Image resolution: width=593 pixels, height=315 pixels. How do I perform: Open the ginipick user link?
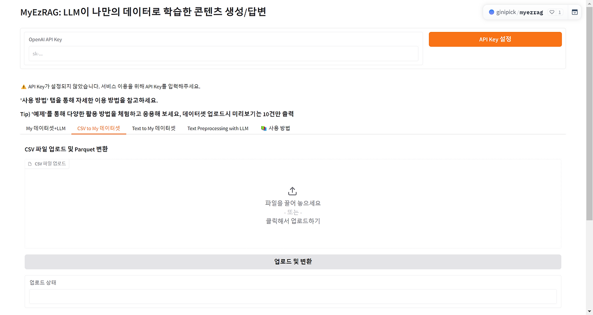point(506,13)
